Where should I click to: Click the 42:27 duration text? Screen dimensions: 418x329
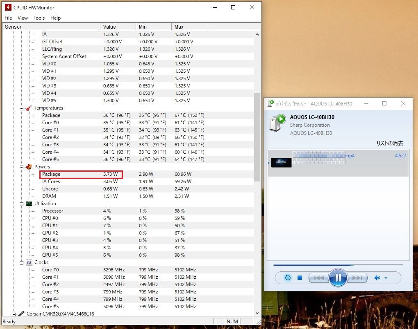[400, 156]
